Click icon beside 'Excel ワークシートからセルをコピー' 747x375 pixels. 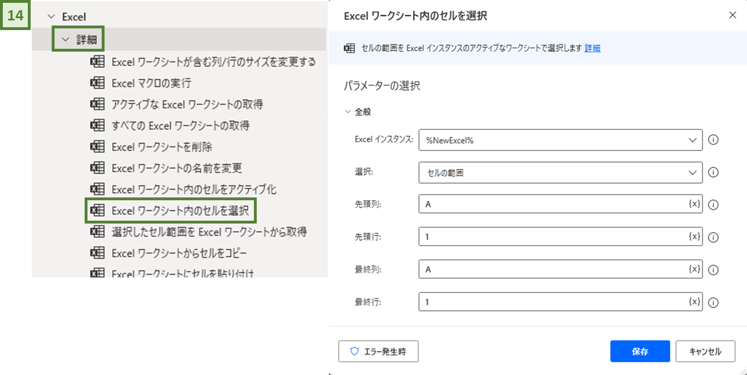(98, 253)
